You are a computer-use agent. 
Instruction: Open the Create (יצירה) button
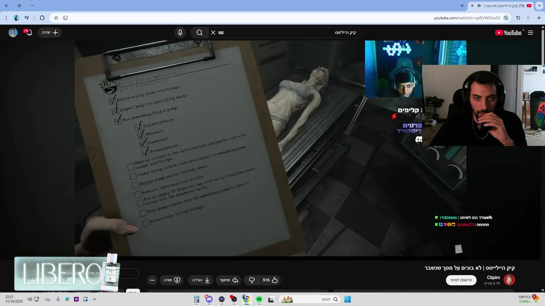50,33
